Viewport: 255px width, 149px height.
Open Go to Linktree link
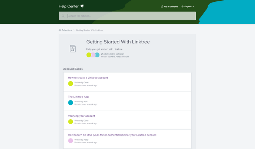pos(171,6)
